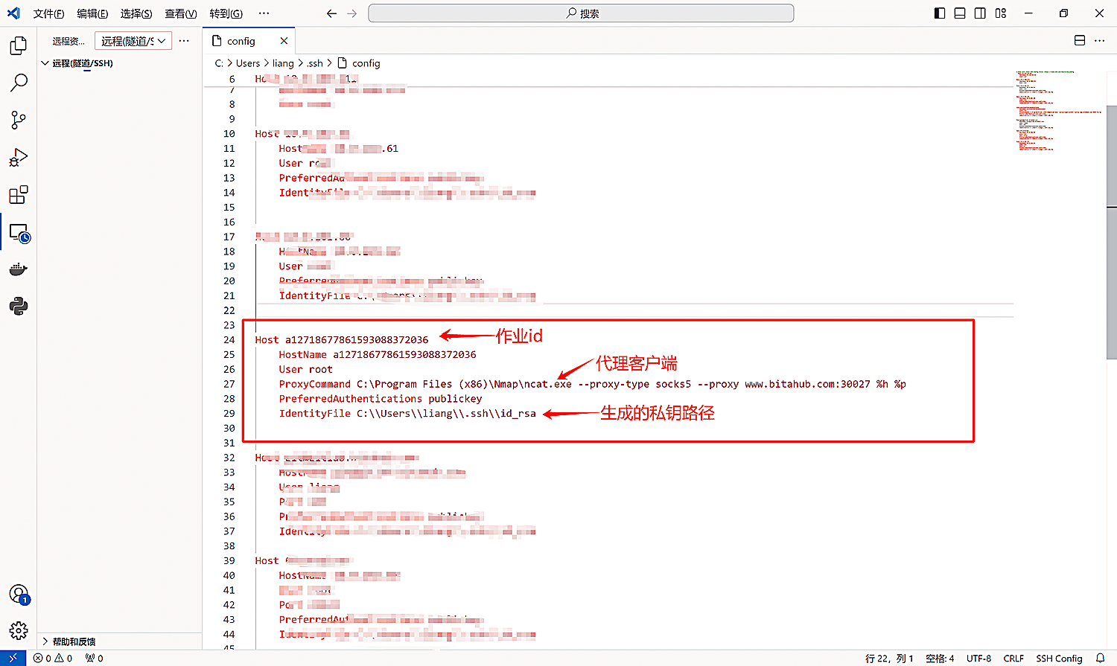
Task: Toggle the primary side bar
Action: tap(940, 13)
